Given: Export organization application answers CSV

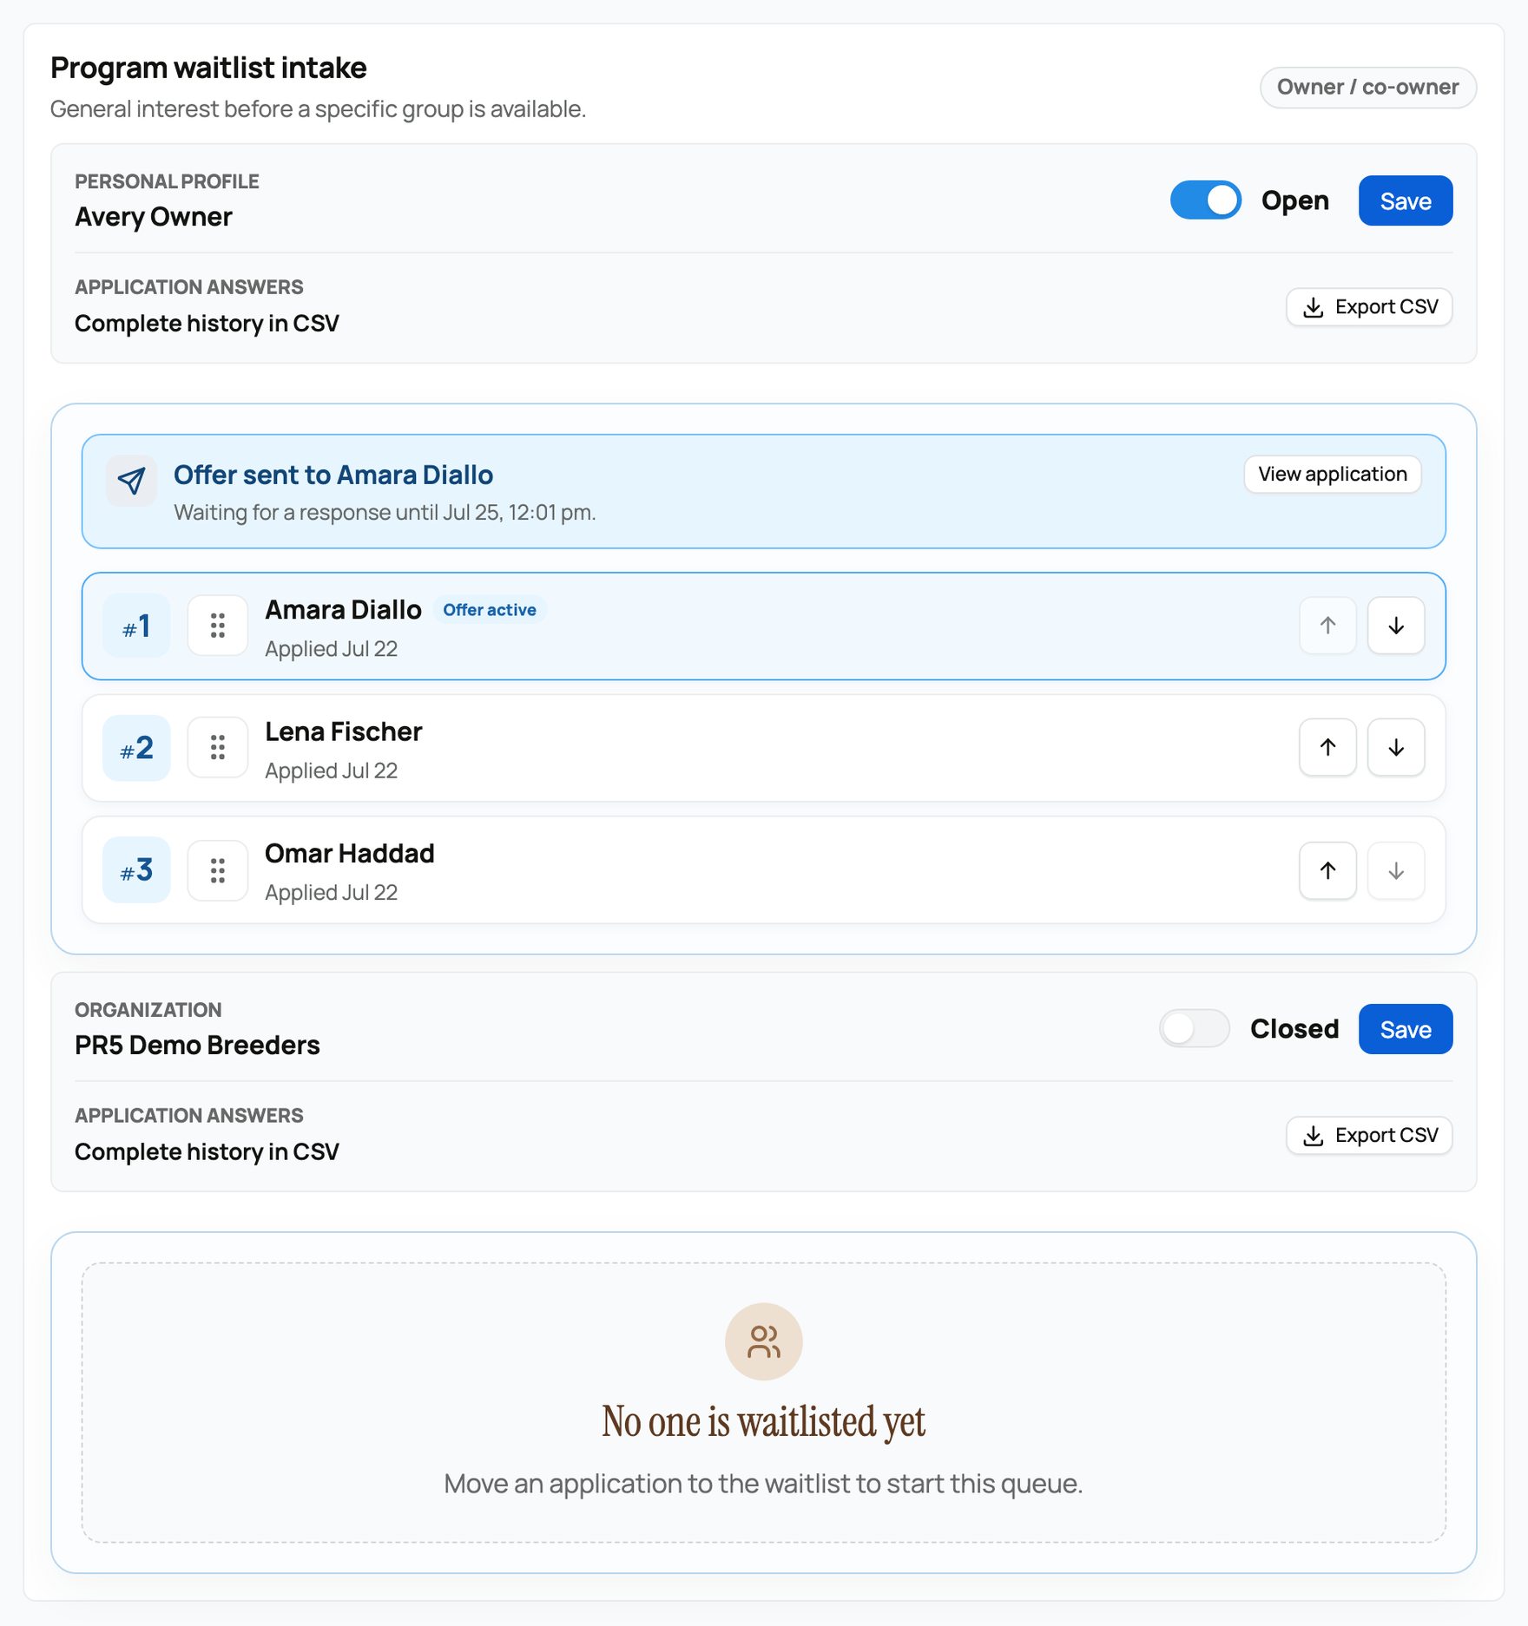Looking at the screenshot, I should point(1369,1136).
